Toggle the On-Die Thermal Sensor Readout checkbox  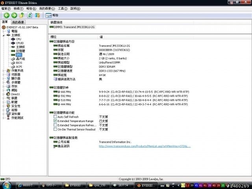[x=55, y=129]
